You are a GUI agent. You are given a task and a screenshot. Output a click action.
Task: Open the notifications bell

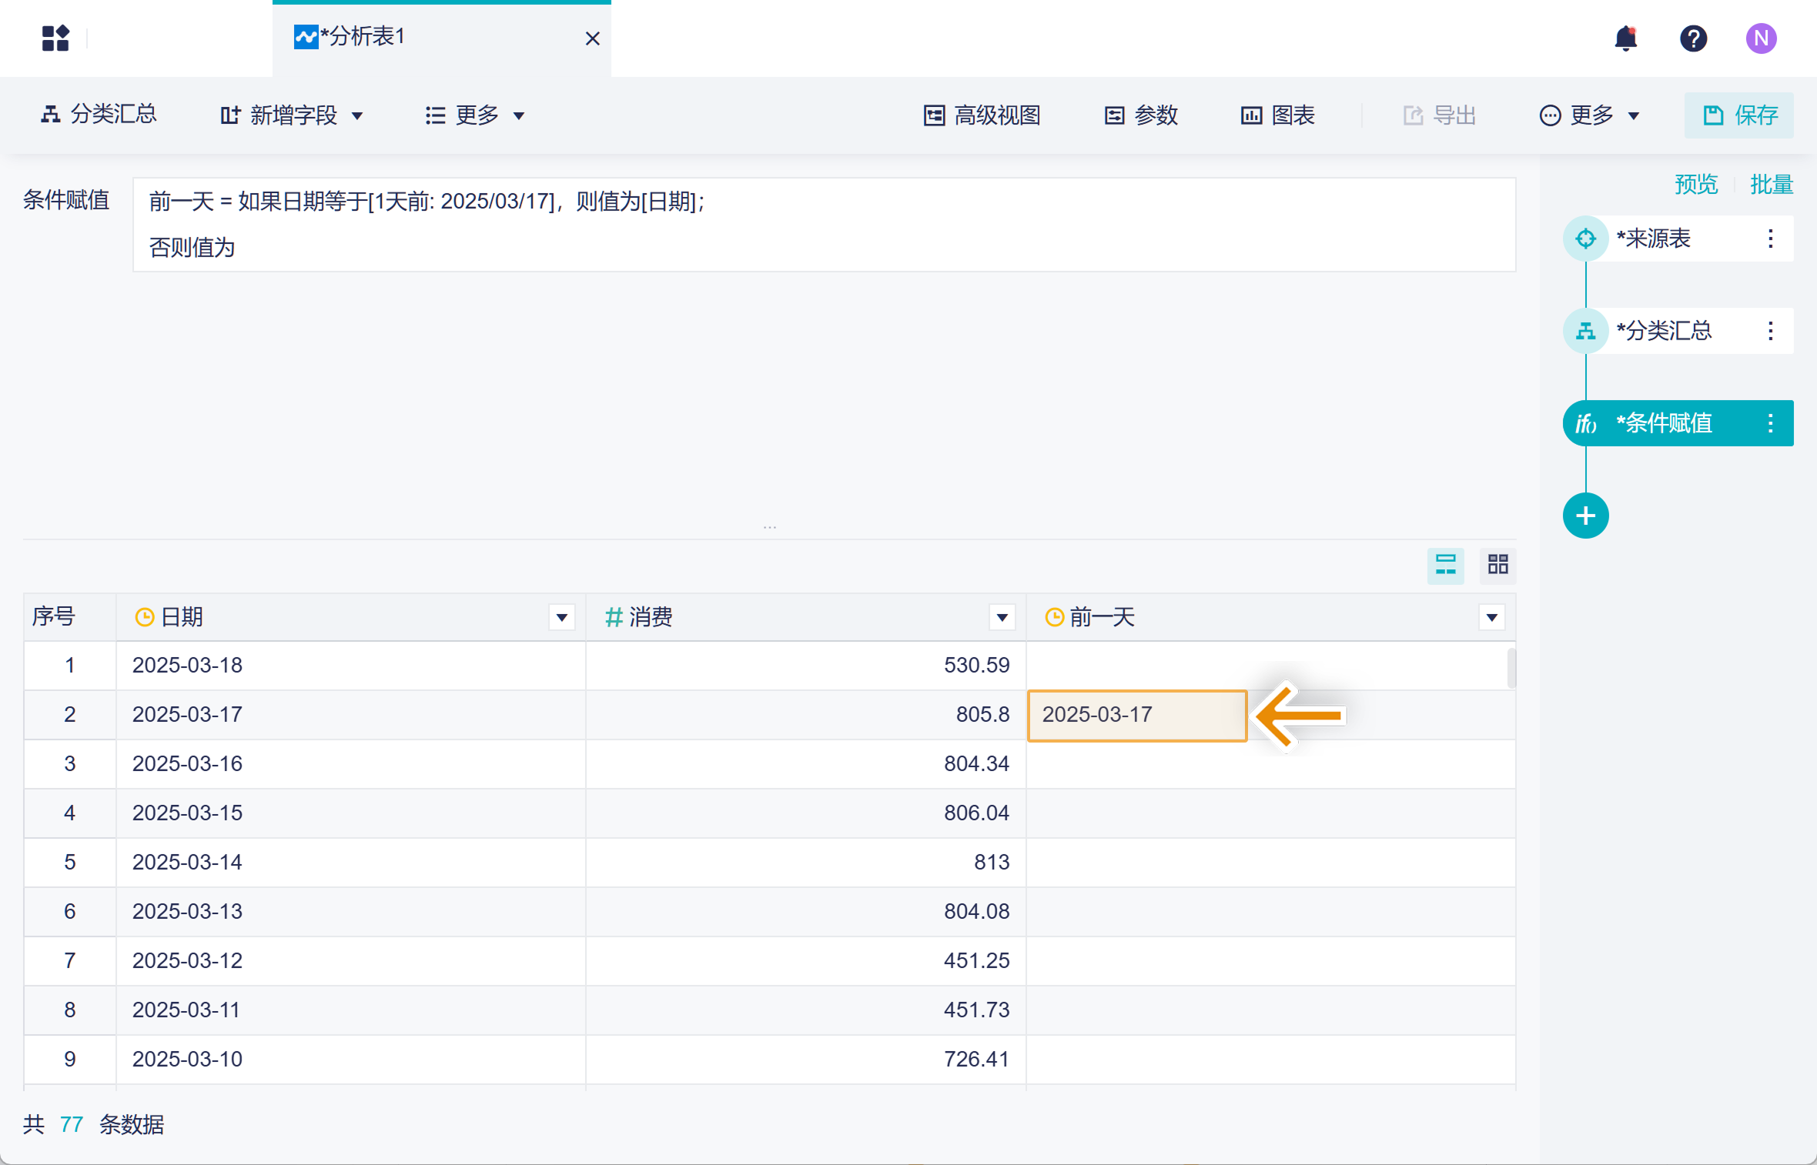pos(1625,38)
